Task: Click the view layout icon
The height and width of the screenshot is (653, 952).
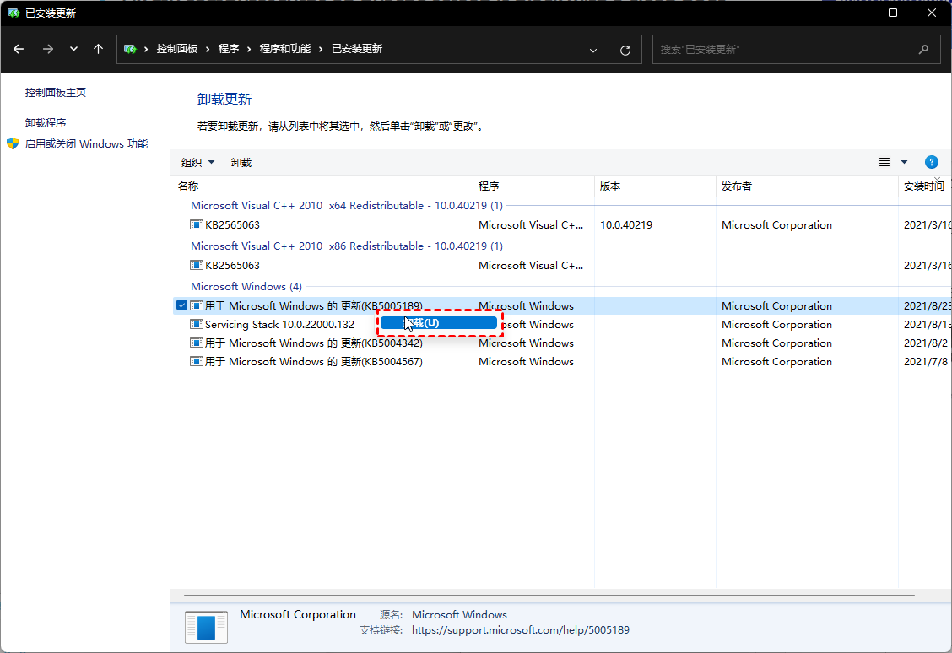Action: pyautogui.click(x=884, y=162)
